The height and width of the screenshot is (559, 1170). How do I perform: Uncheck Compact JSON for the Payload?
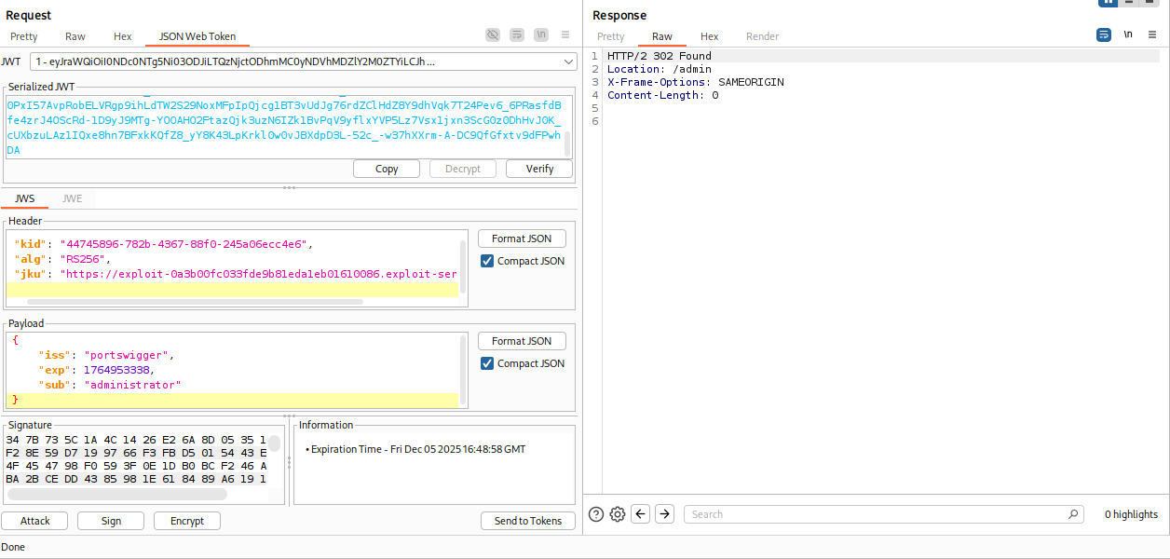click(x=487, y=363)
